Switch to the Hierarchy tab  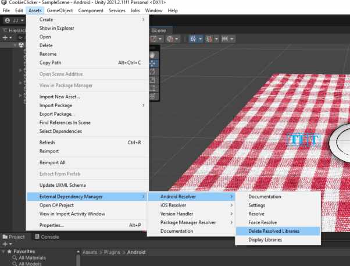click(x=14, y=30)
